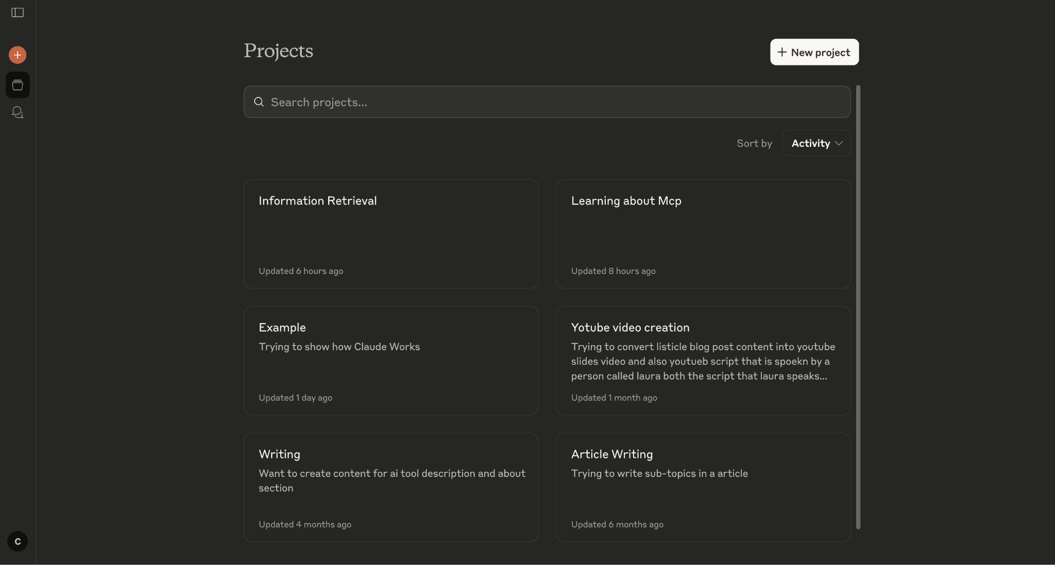Start a new chat with the orange plus icon

click(17, 55)
